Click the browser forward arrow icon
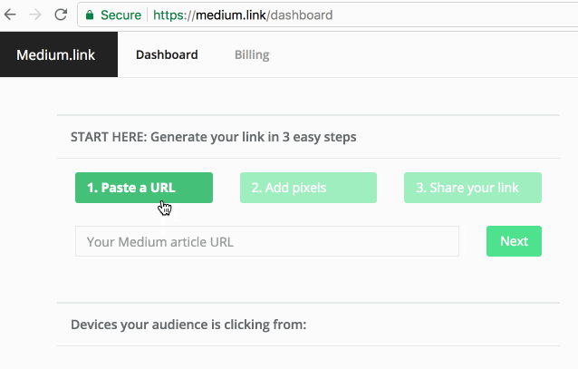Viewport: 578px width, 369px height. tap(35, 15)
